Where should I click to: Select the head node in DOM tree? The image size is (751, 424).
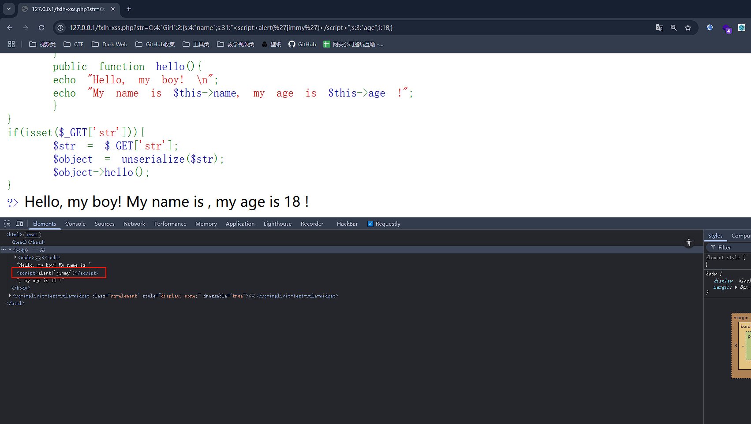pyautogui.click(x=29, y=242)
